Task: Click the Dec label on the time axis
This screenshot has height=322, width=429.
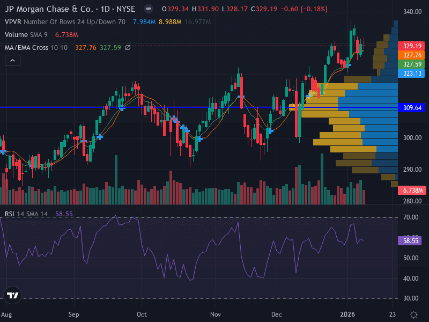Action: coord(277,314)
